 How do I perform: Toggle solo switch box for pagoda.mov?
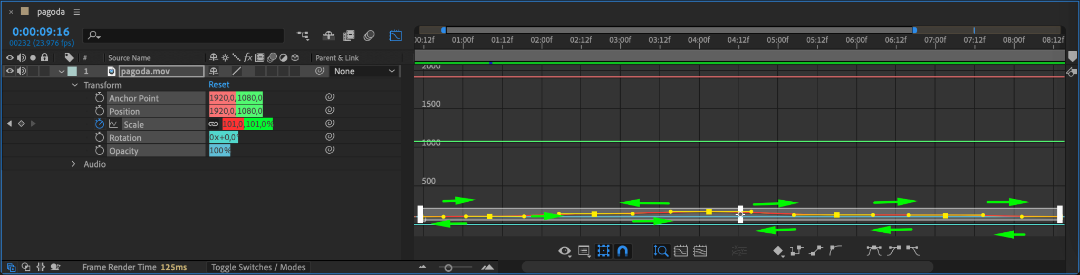coord(33,71)
